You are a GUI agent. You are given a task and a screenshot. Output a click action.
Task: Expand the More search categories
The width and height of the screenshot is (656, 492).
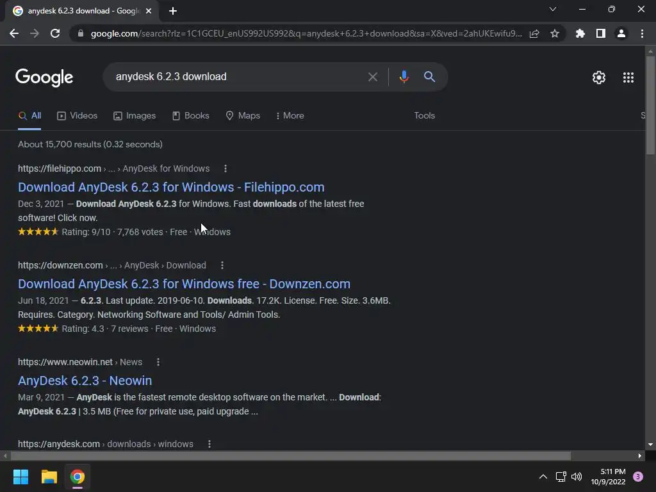coord(290,116)
